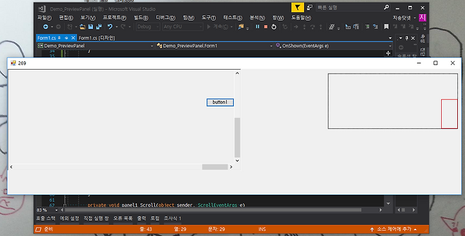This screenshot has width=465, height=236.
Task: Open the 디버그(D) menu
Action: pos(165,18)
